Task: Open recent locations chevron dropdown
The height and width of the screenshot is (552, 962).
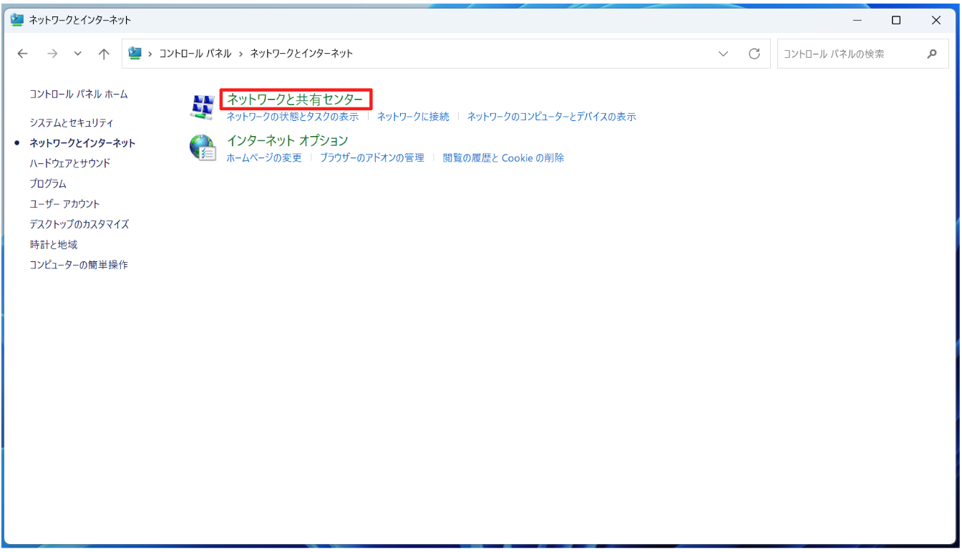Action: click(x=78, y=54)
